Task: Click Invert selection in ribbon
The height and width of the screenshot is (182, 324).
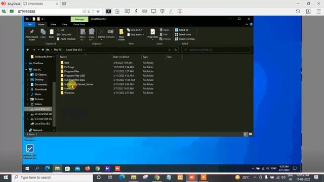Action: (x=185, y=39)
